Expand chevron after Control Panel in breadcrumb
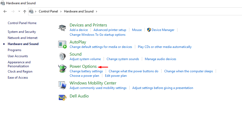The image size is (242, 130). (x=61, y=11)
